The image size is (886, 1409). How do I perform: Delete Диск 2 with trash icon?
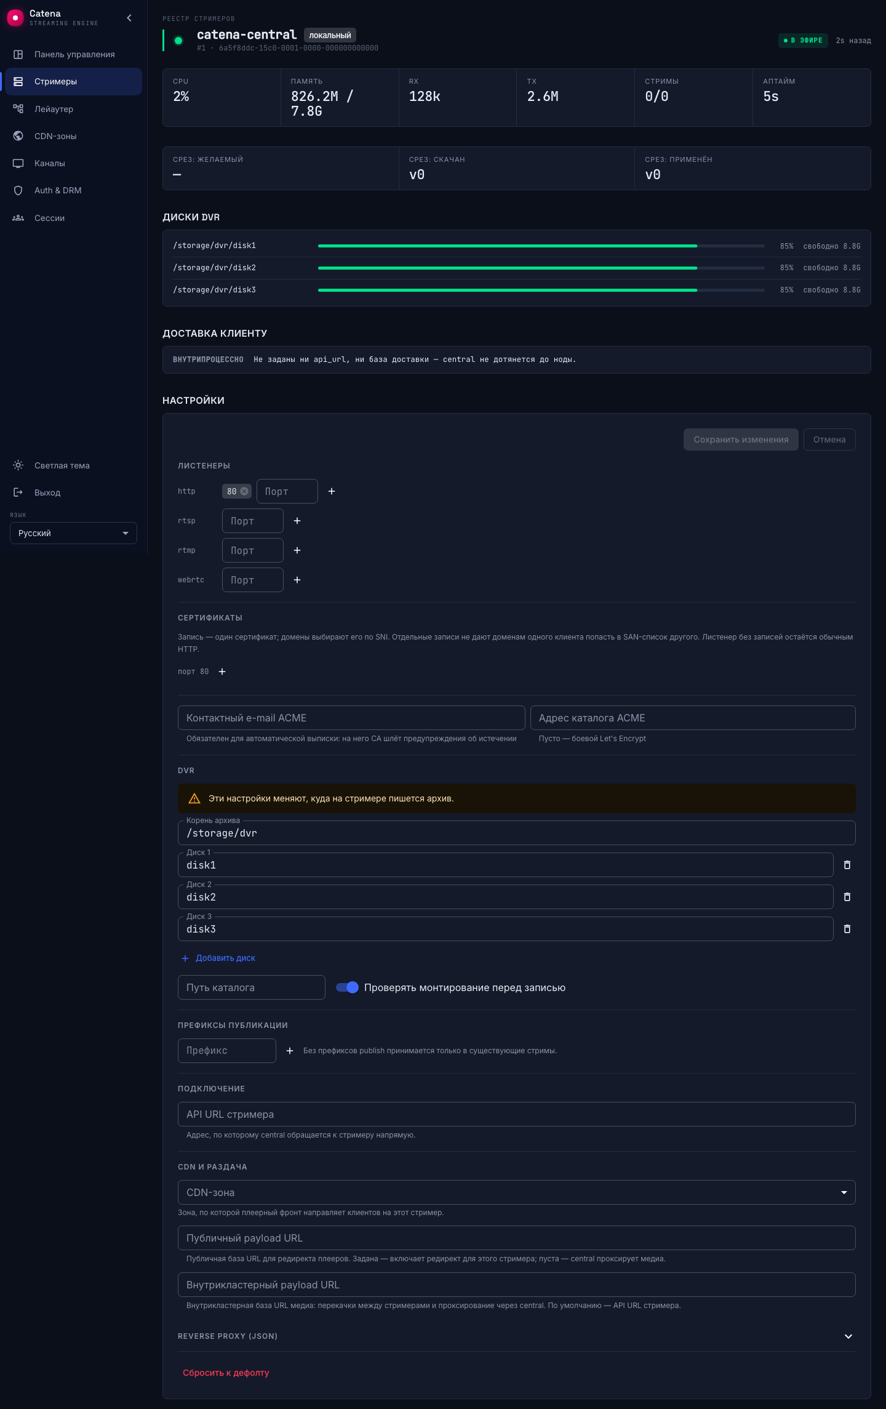[x=847, y=897]
